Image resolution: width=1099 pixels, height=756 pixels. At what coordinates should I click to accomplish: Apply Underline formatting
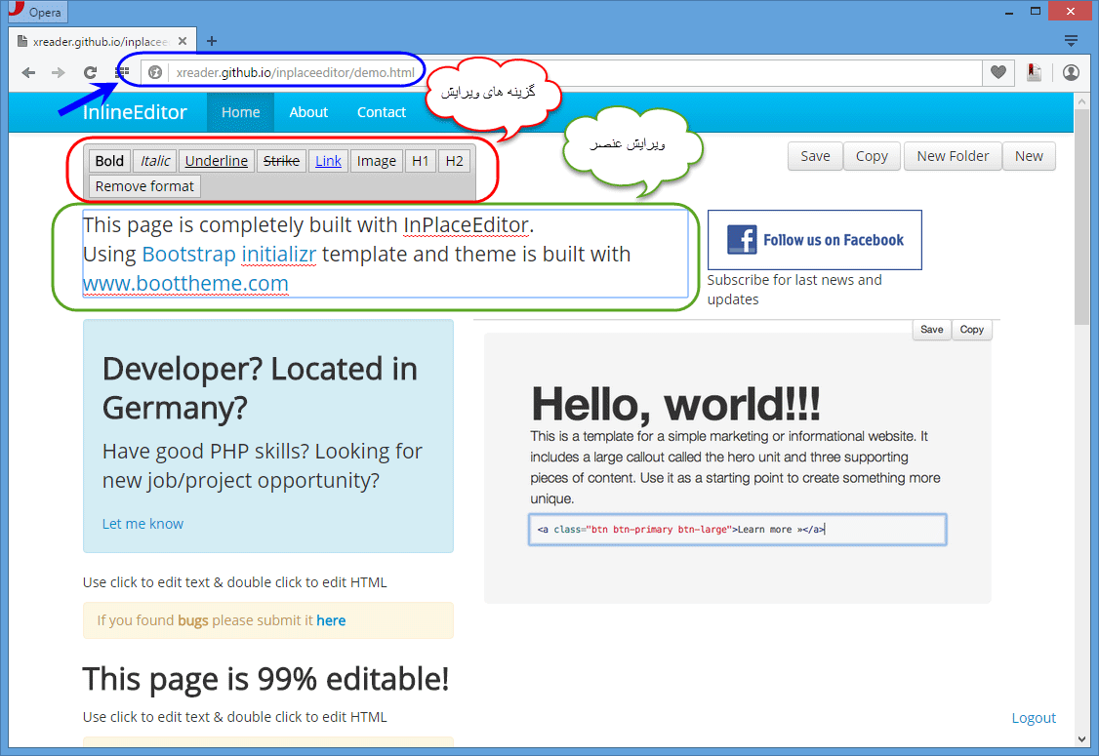click(217, 161)
